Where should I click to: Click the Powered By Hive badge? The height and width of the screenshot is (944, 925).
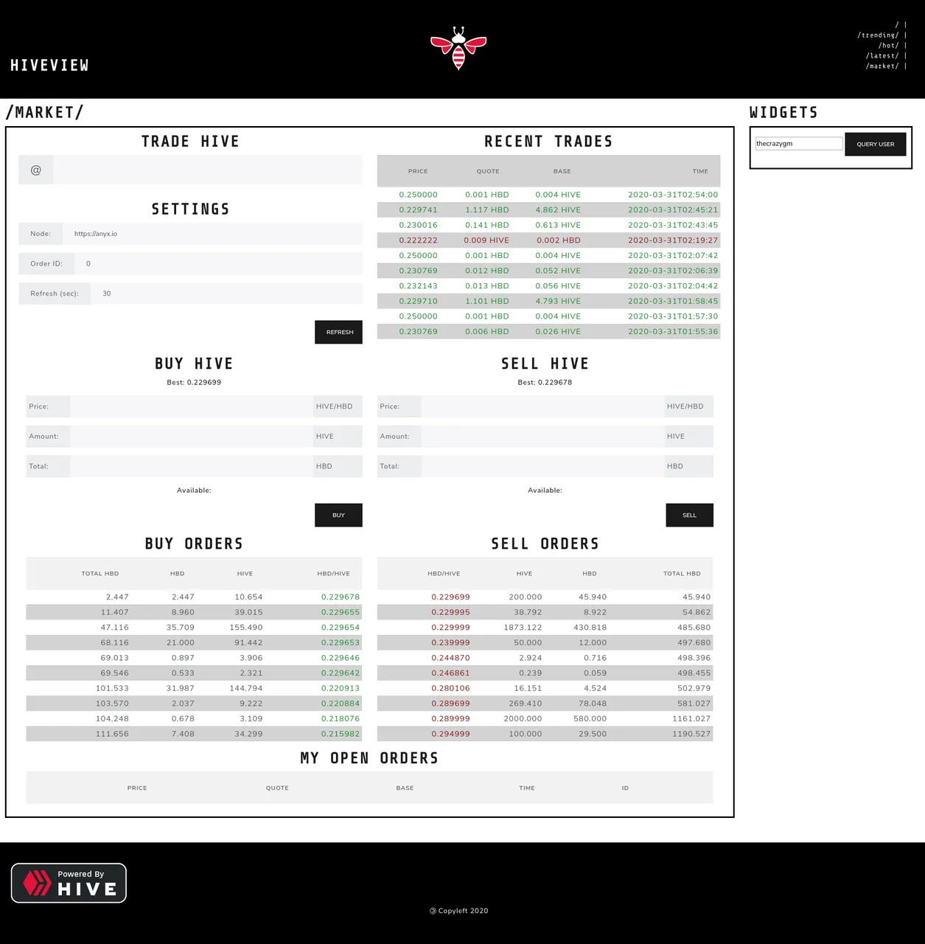69,883
